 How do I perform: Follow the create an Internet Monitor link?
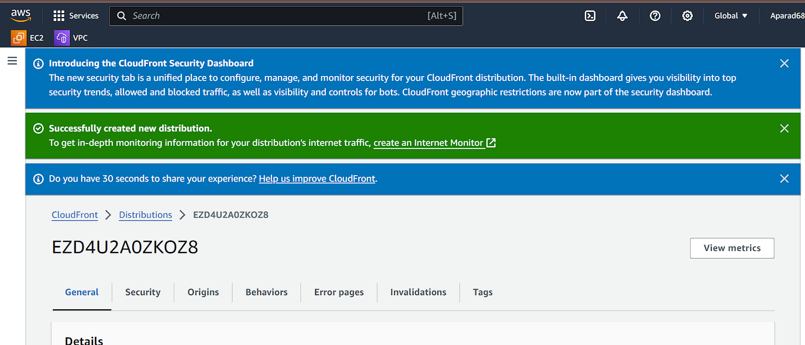429,143
